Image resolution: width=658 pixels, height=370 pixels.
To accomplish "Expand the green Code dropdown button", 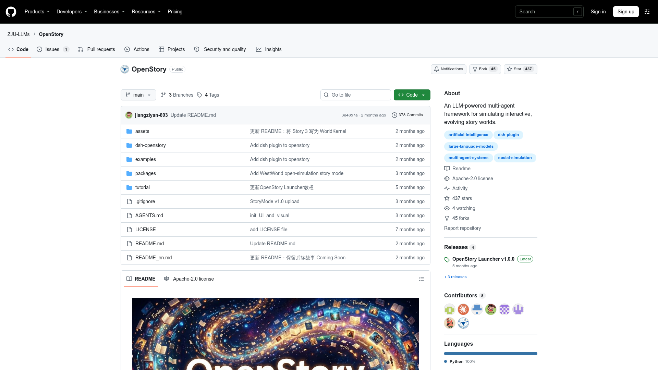I will coord(412,95).
